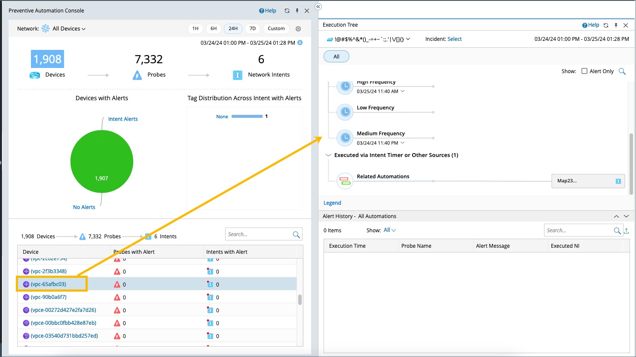Export alert history with upload icon
The width and height of the screenshot is (636, 357).
[x=627, y=231]
